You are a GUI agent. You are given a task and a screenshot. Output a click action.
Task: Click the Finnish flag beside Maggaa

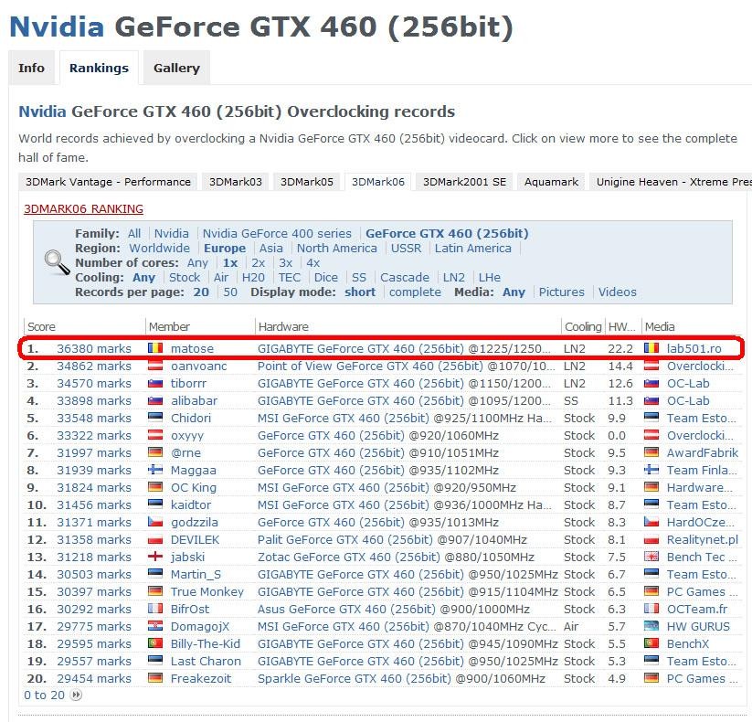coord(155,470)
